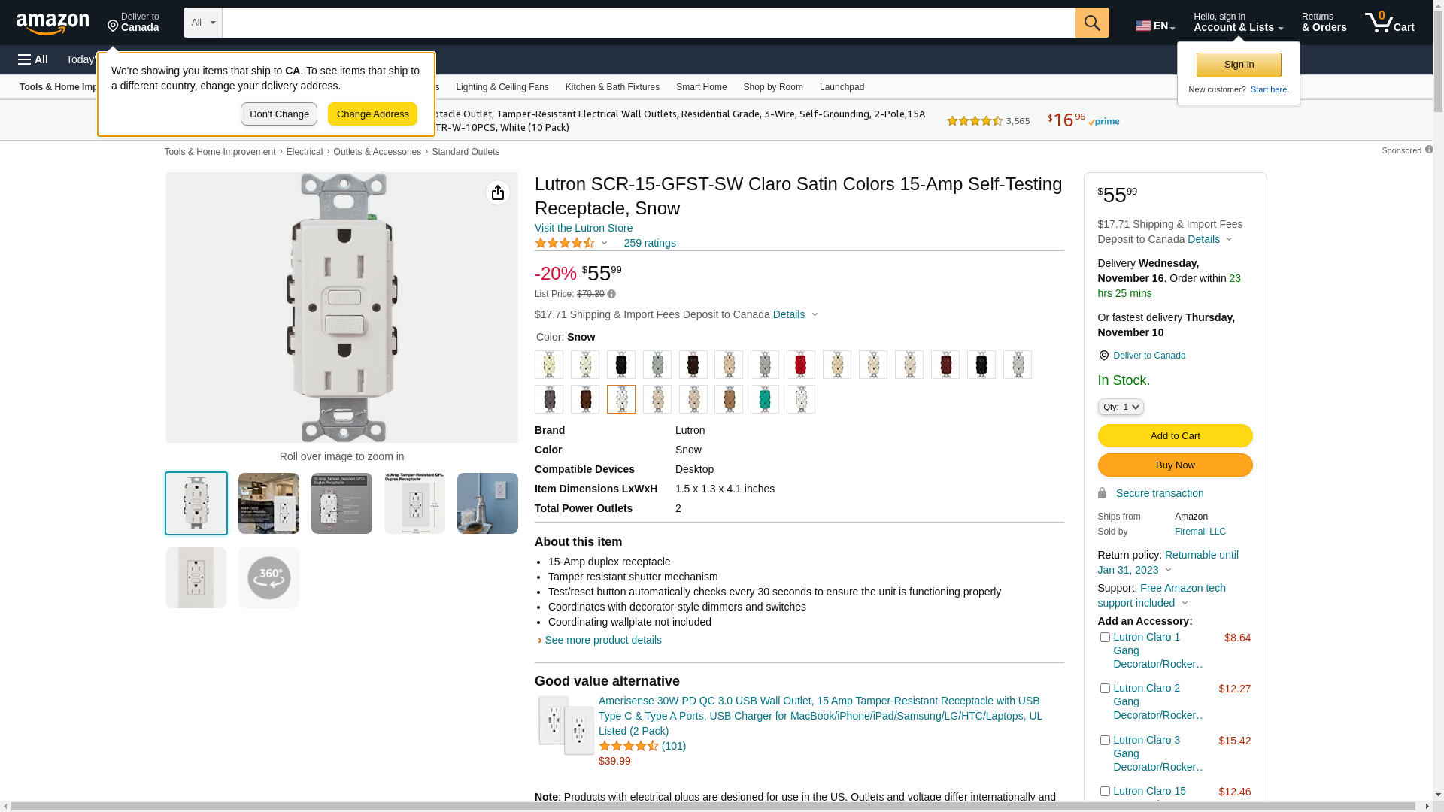Select the red color swatch
Viewport: 1444px width, 812px height.
point(800,365)
